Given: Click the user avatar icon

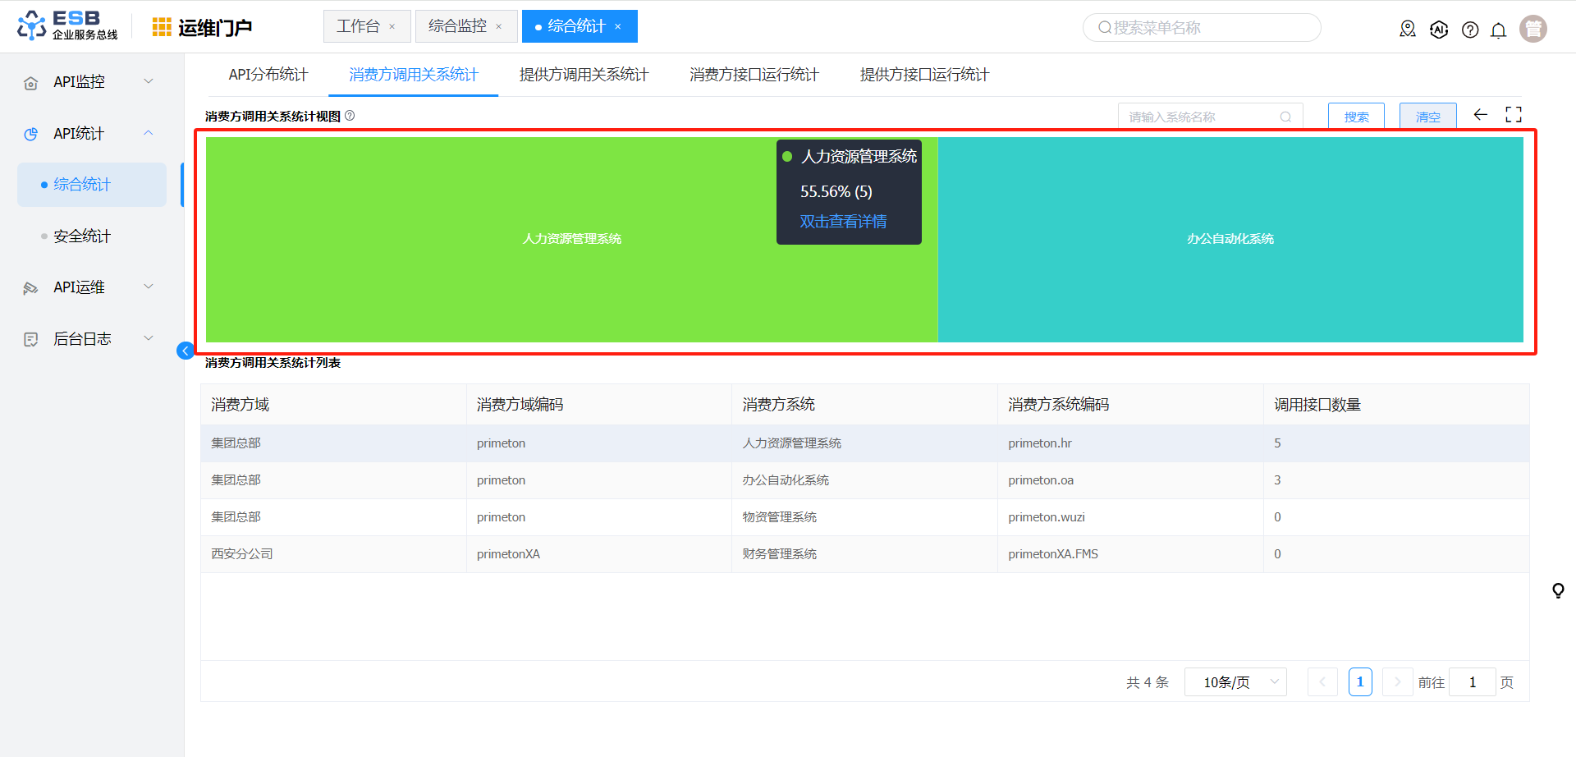Looking at the screenshot, I should [x=1532, y=29].
